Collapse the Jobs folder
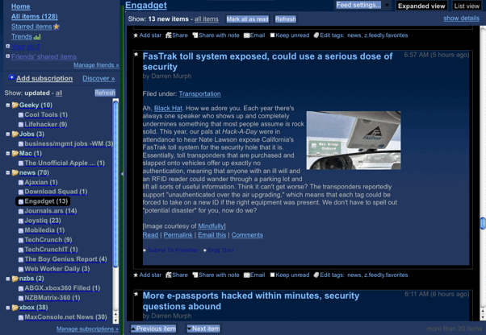 point(8,134)
